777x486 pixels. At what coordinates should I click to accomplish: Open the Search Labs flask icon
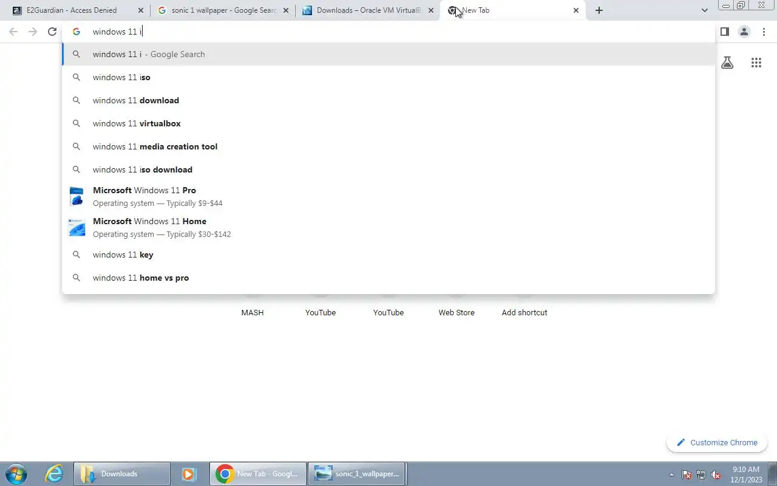(727, 63)
